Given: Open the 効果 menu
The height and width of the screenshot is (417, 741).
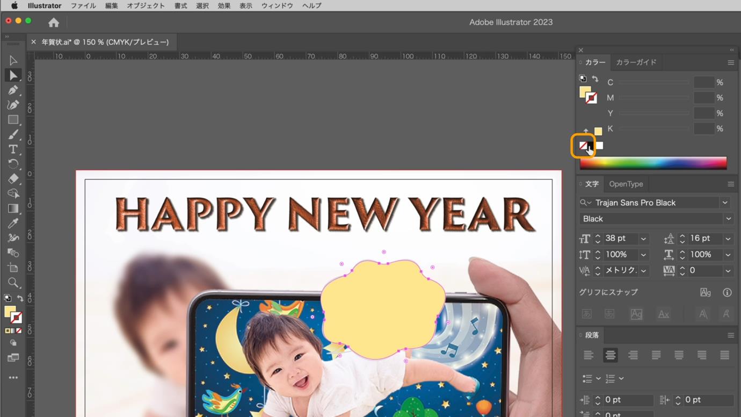Looking at the screenshot, I should (x=224, y=6).
